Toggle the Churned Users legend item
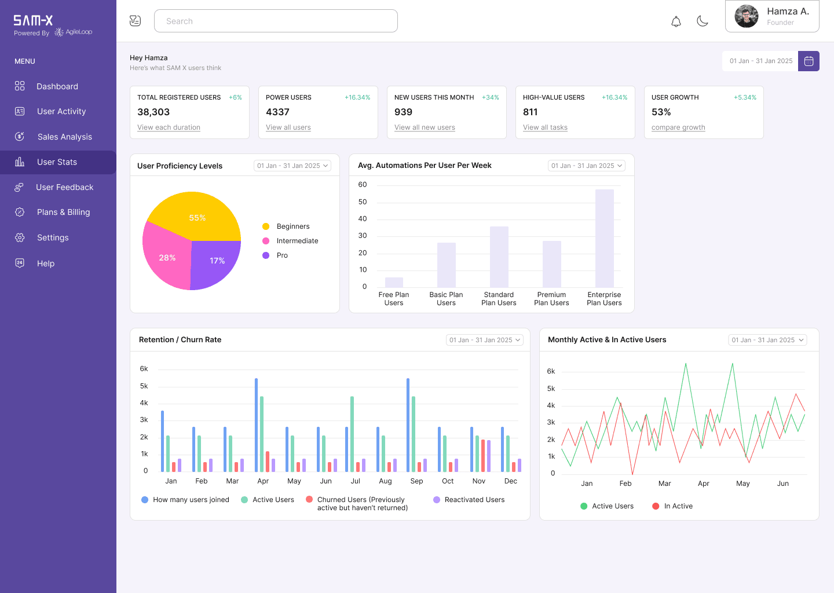 click(x=357, y=503)
